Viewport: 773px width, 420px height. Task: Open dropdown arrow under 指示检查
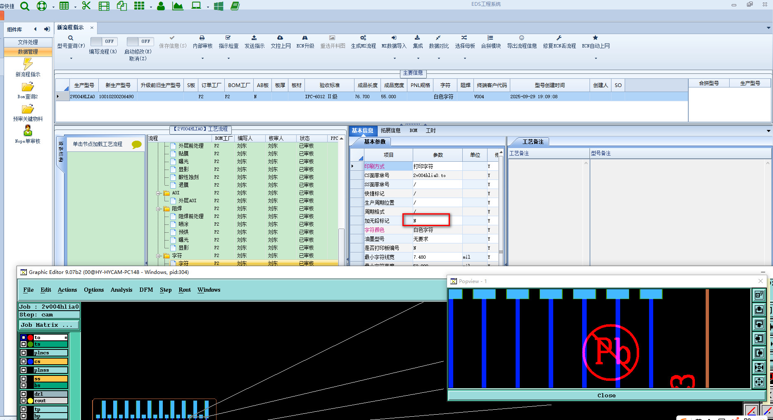(x=228, y=58)
